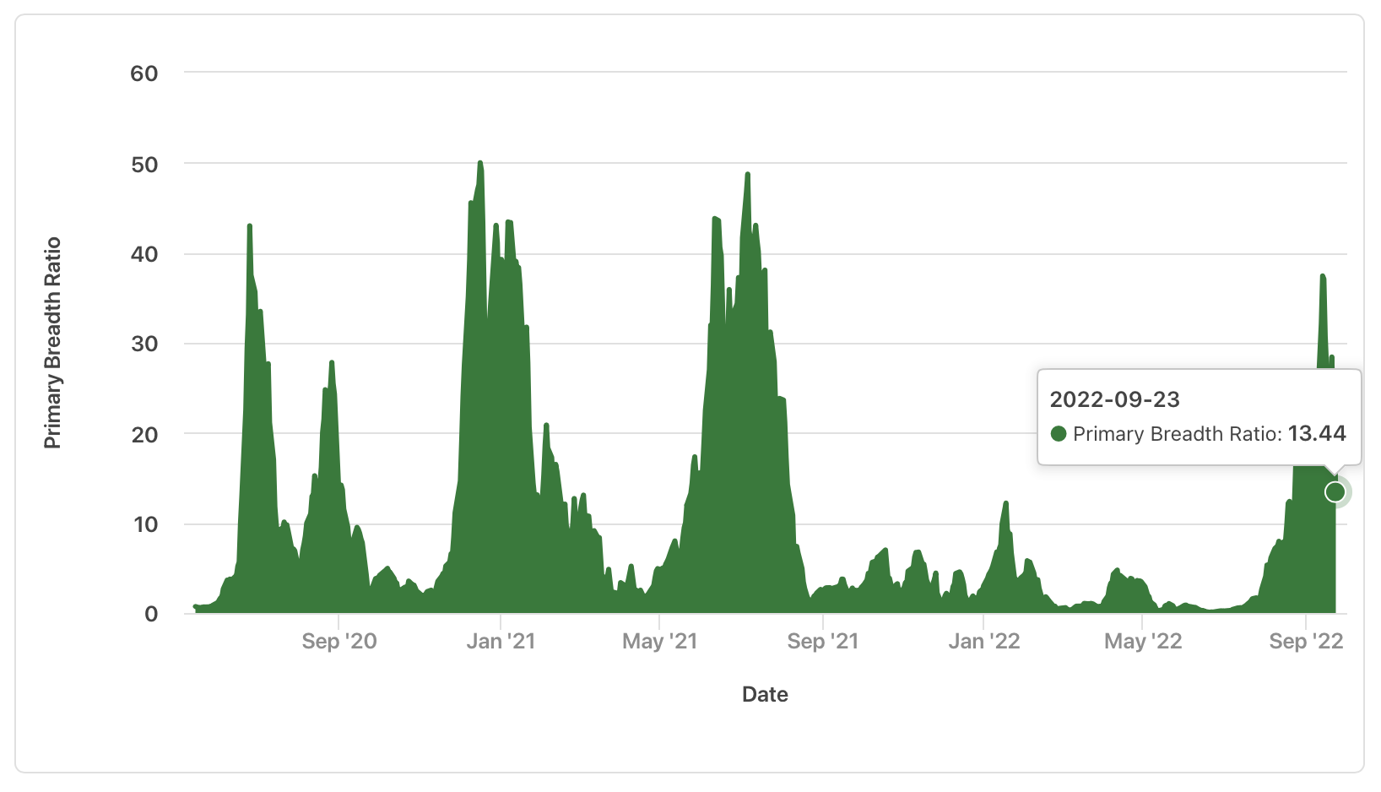Screen dimensions: 1381x792
Task: Click the highlighted data point marker on 2022-09-23
Action: (x=1335, y=491)
